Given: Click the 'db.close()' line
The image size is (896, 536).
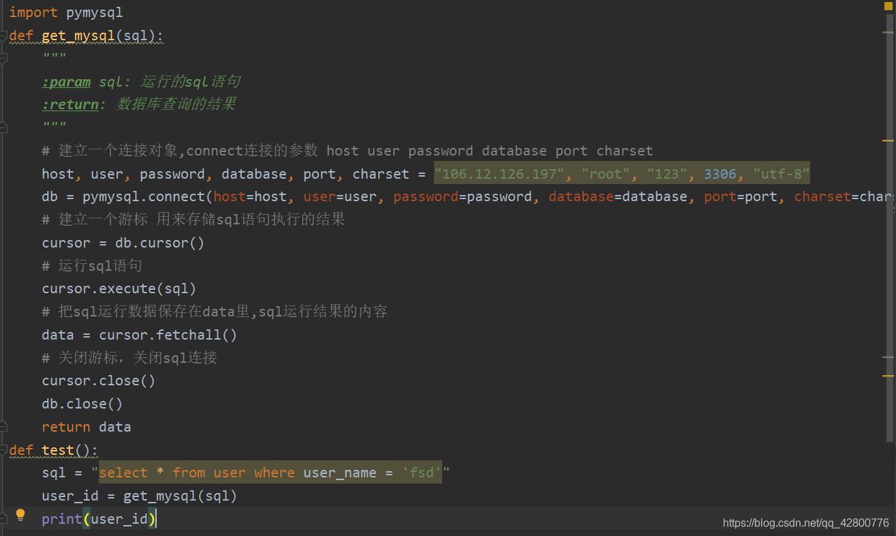Looking at the screenshot, I should [x=82, y=404].
